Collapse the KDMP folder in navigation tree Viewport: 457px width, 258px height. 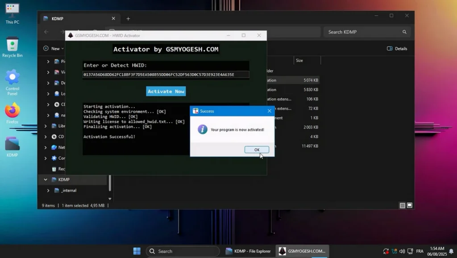pos(46,179)
